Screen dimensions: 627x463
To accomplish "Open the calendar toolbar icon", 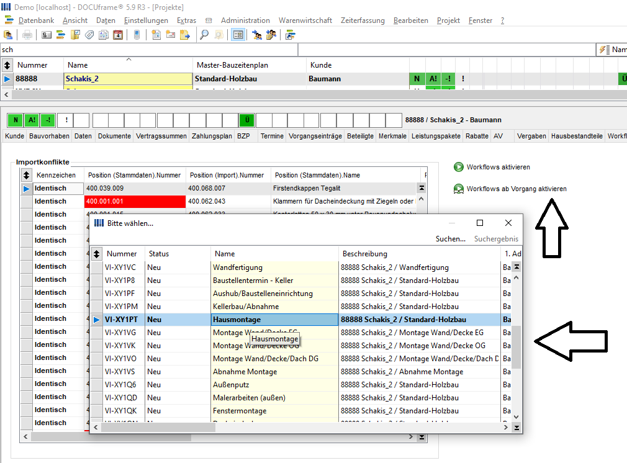I will point(118,35).
